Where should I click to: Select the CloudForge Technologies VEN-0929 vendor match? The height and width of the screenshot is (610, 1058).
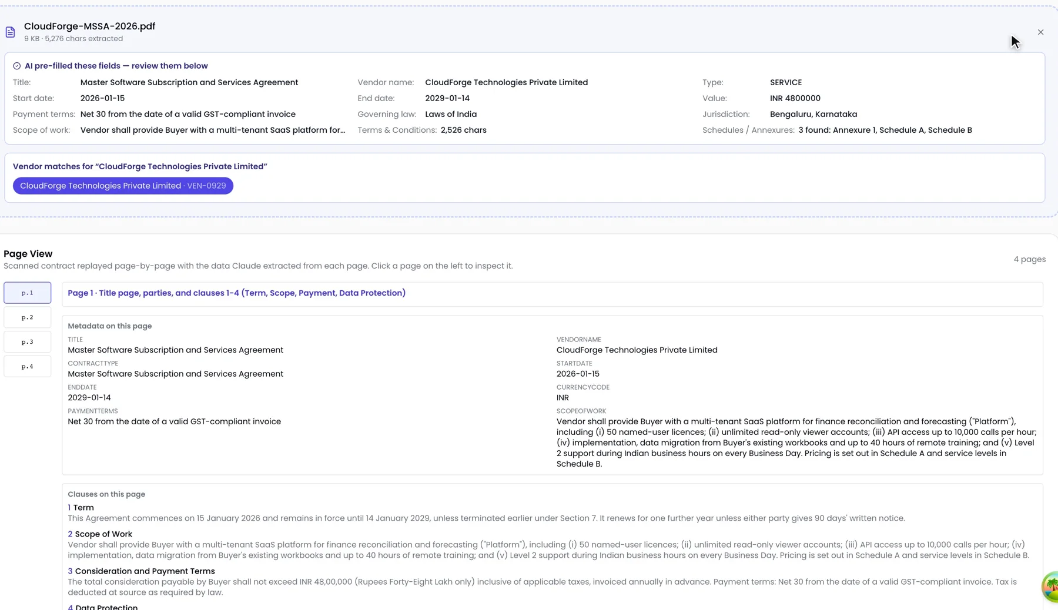pos(123,186)
